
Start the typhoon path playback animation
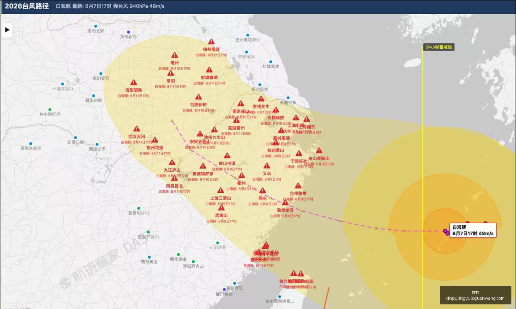click(7, 29)
